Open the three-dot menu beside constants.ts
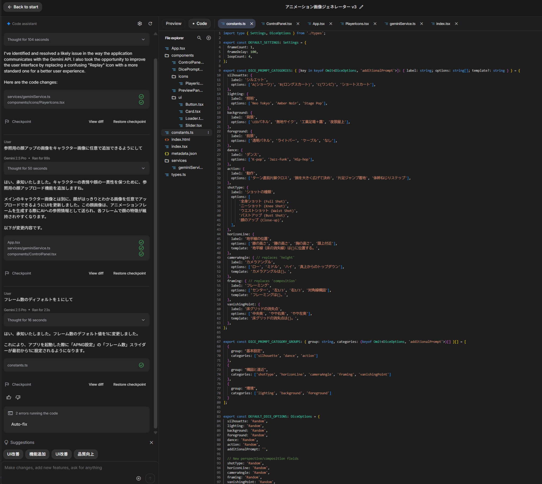The height and width of the screenshot is (484, 542). tap(208, 132)
